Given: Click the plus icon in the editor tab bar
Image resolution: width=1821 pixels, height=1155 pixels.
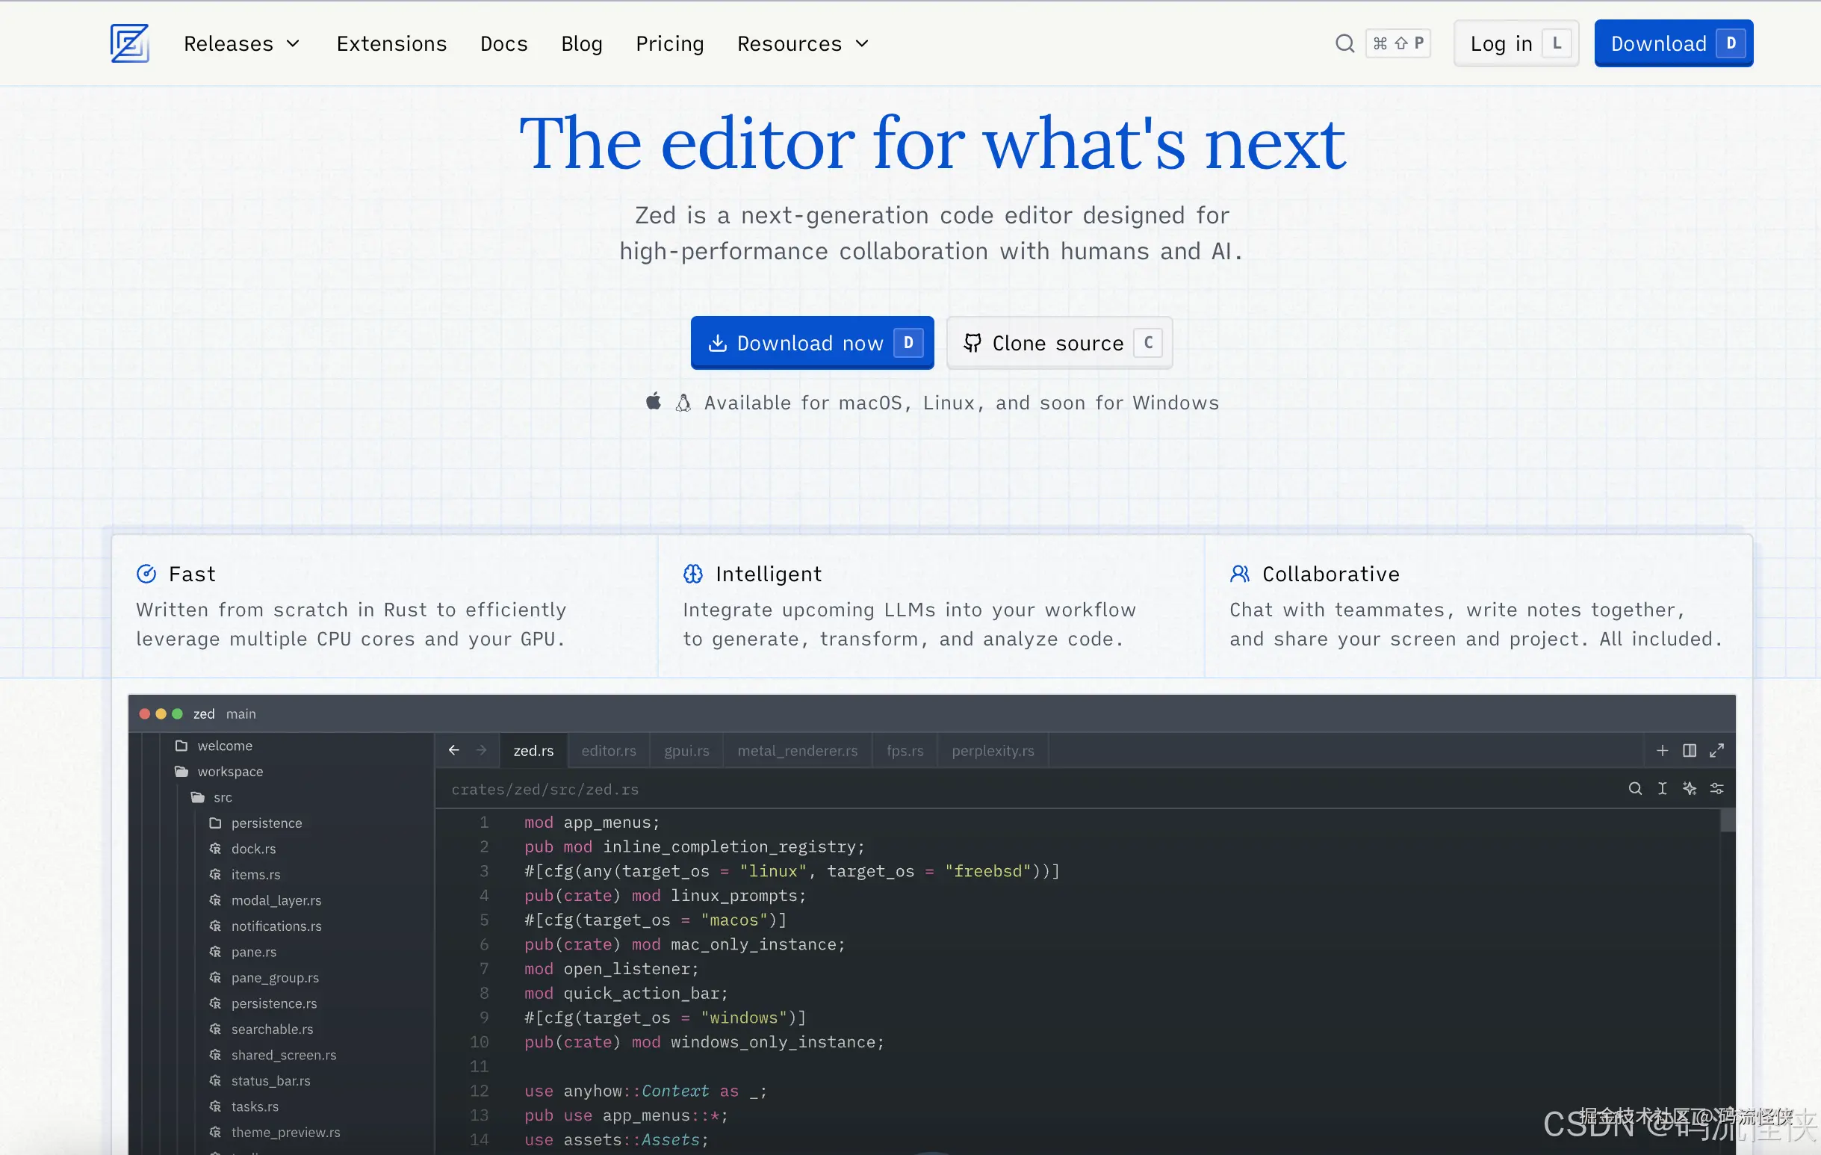Looking at the screenshot, I should tap(1661, 750).
